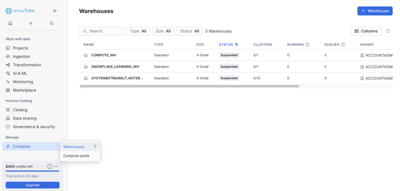The image size is (400, 191).
Task: Select Compute pools from the flyout menu
Action: 76,156
